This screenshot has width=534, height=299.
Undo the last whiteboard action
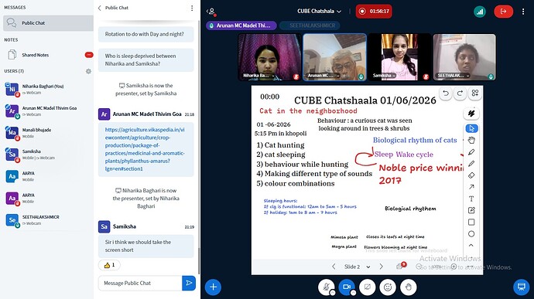point(446,93)
